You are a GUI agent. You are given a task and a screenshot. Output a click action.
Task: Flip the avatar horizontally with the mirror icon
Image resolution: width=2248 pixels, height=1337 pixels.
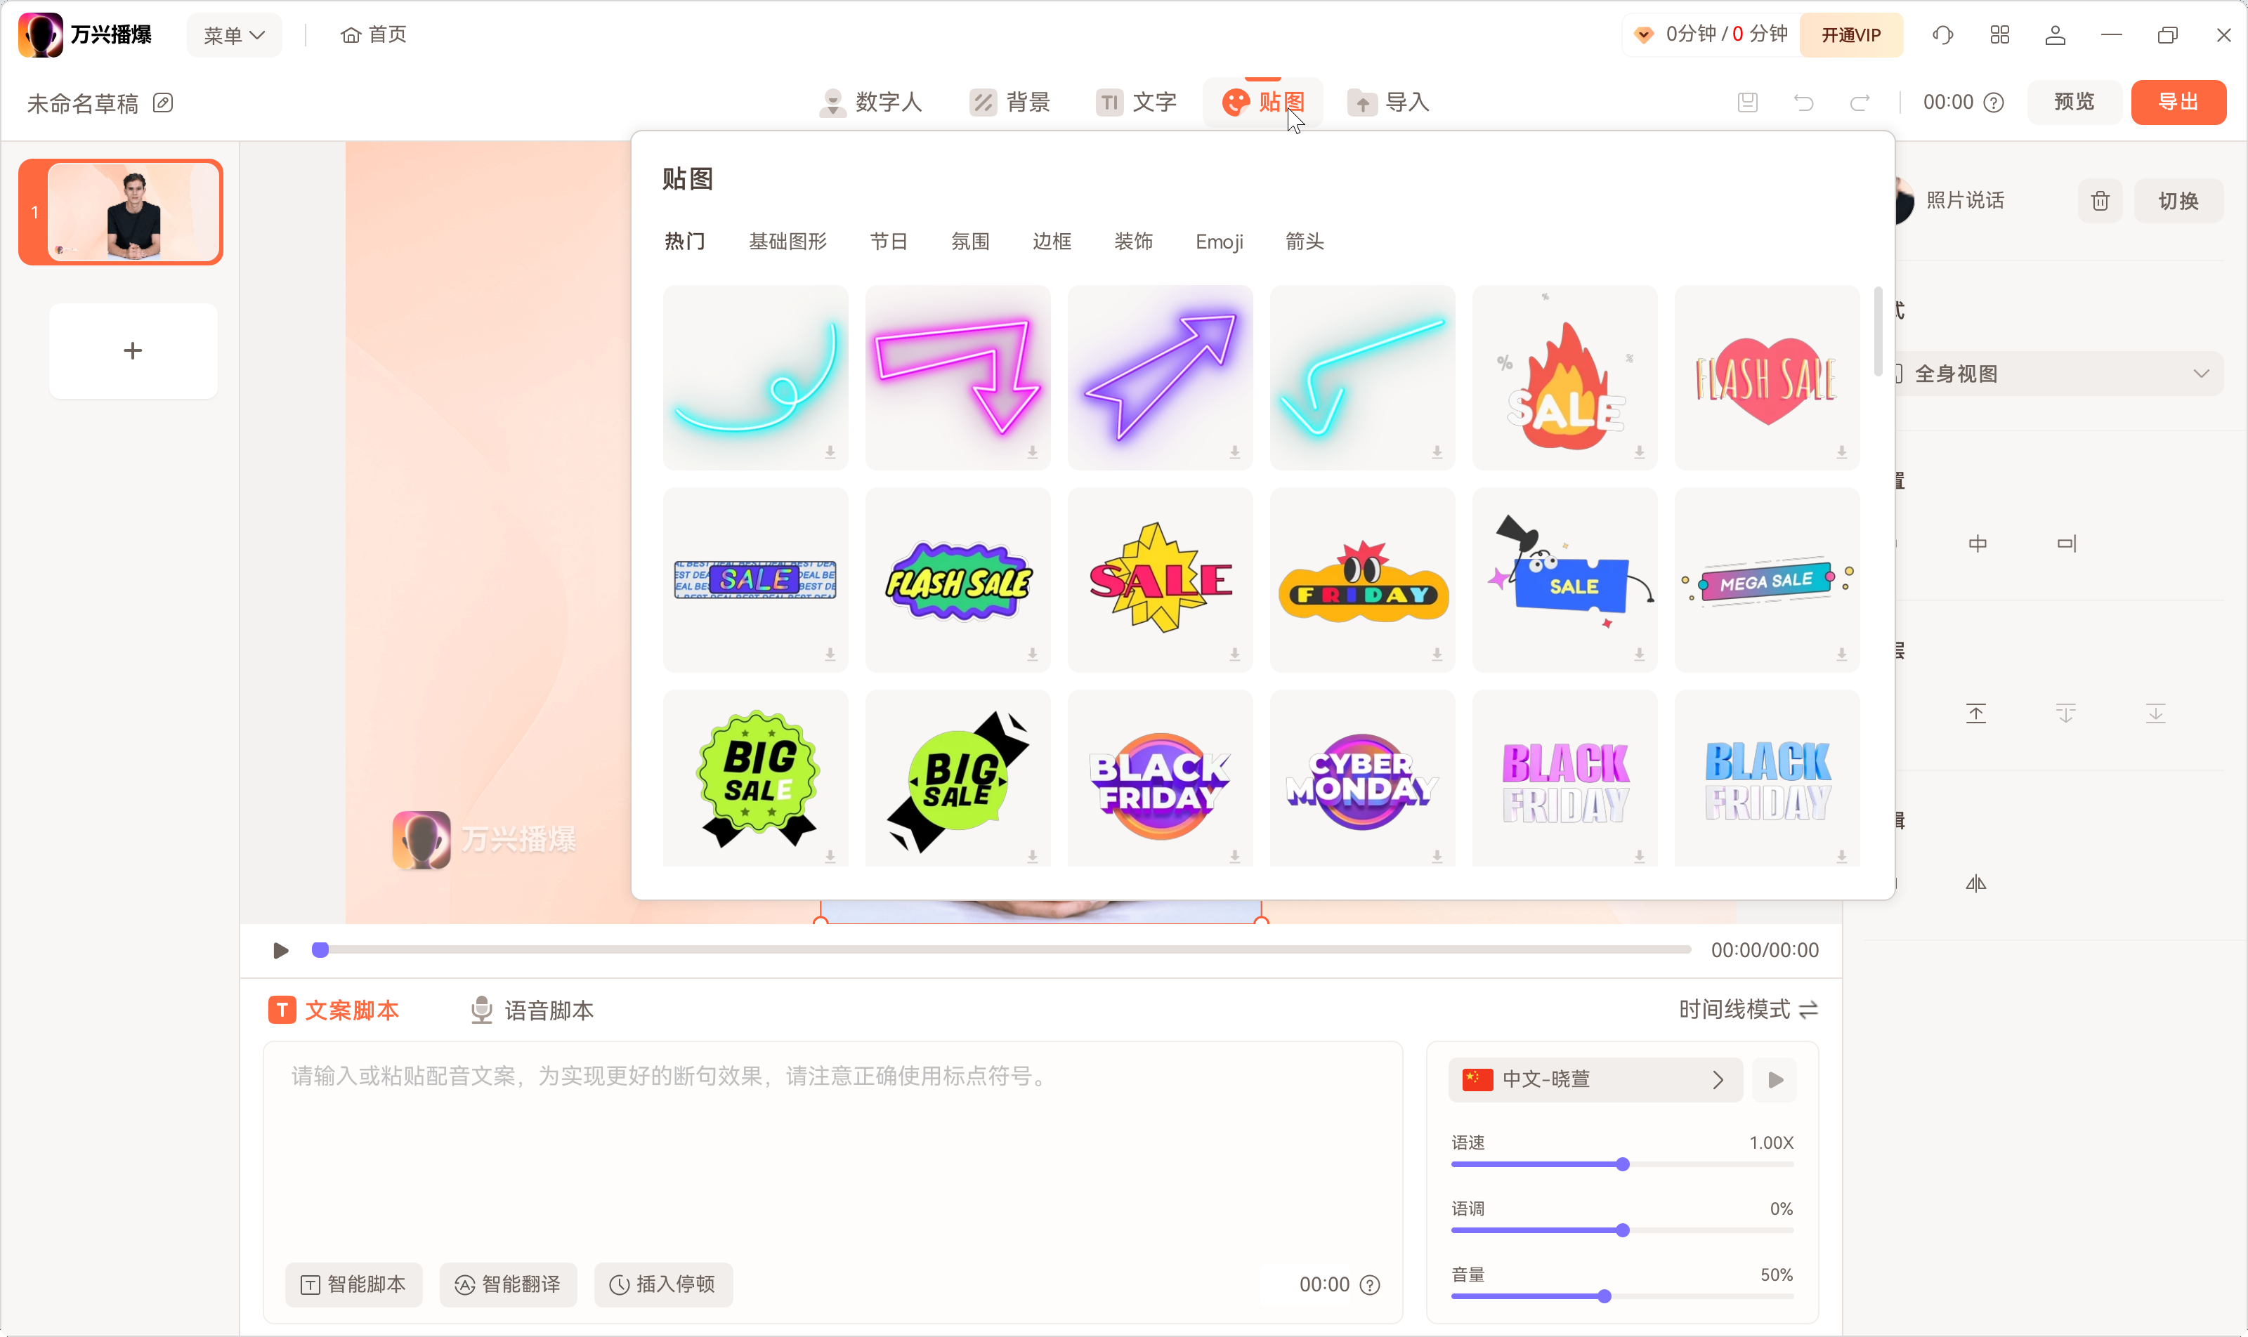coord(1977,883)
